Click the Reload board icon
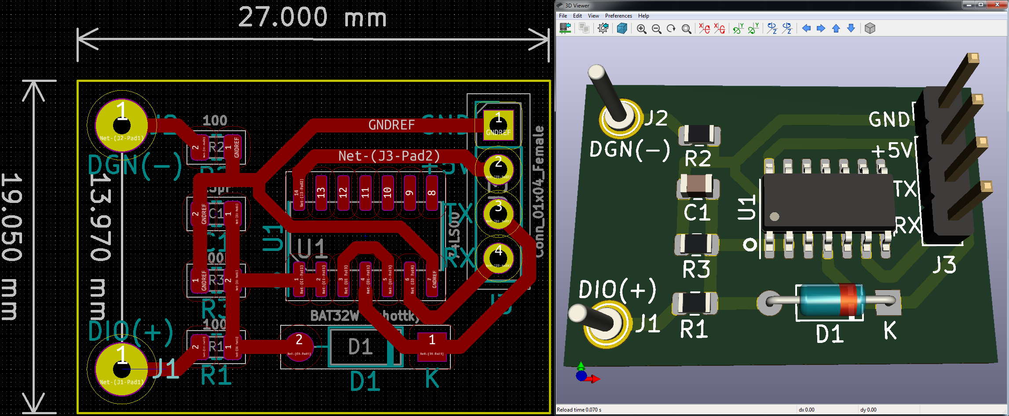 tap(565, 29)
